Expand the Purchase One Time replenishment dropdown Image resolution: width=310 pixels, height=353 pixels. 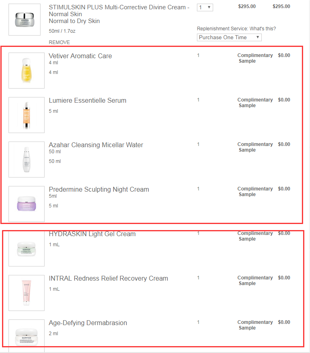coord(229,37)
